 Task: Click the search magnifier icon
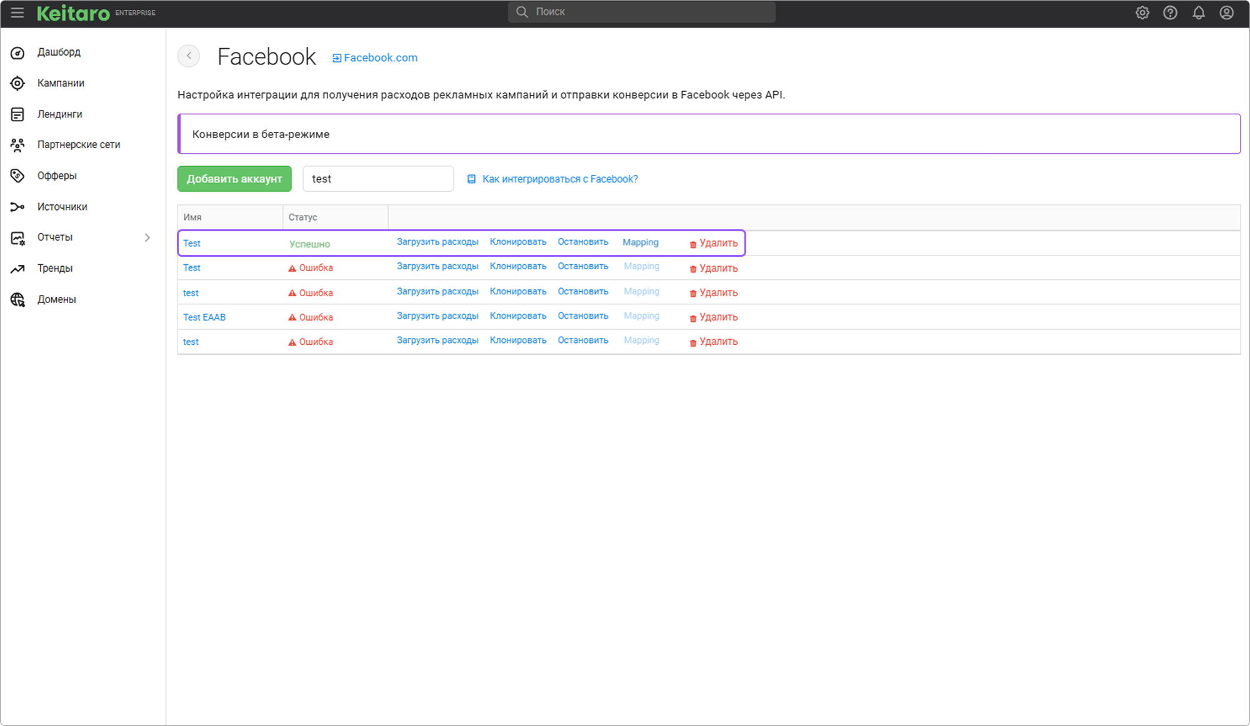tap(522, 12)
